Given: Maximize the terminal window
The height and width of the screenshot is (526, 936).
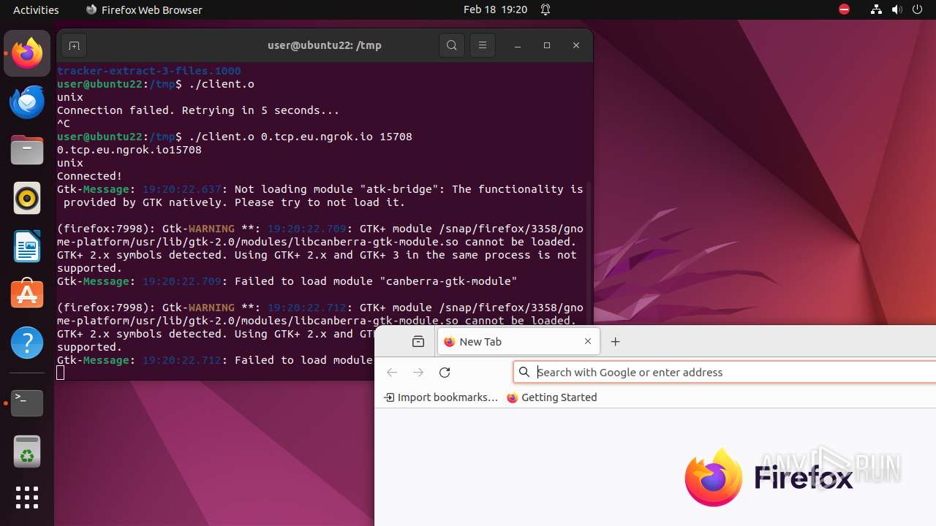Looking at the screenshot, I should (547, 45).
